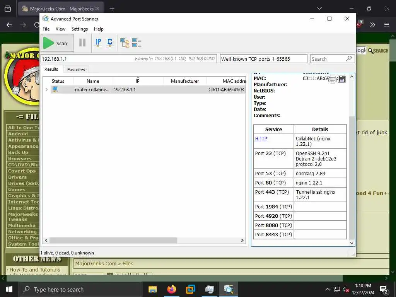Click the IP toolbar icon

(98, 43)
